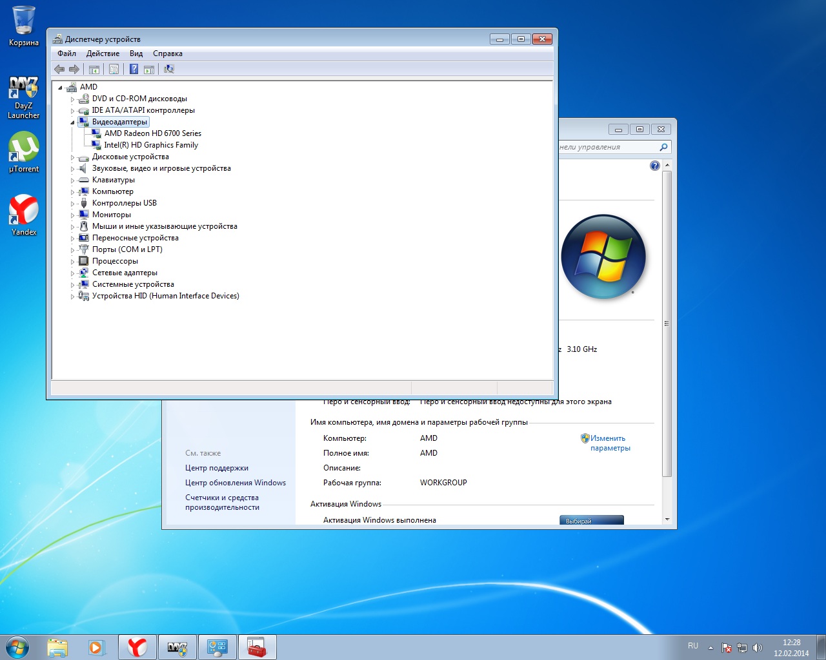Open the Действие menu
Image resolution: width=826 pixels, height=660 pixels.
click(x=103, y=53)
